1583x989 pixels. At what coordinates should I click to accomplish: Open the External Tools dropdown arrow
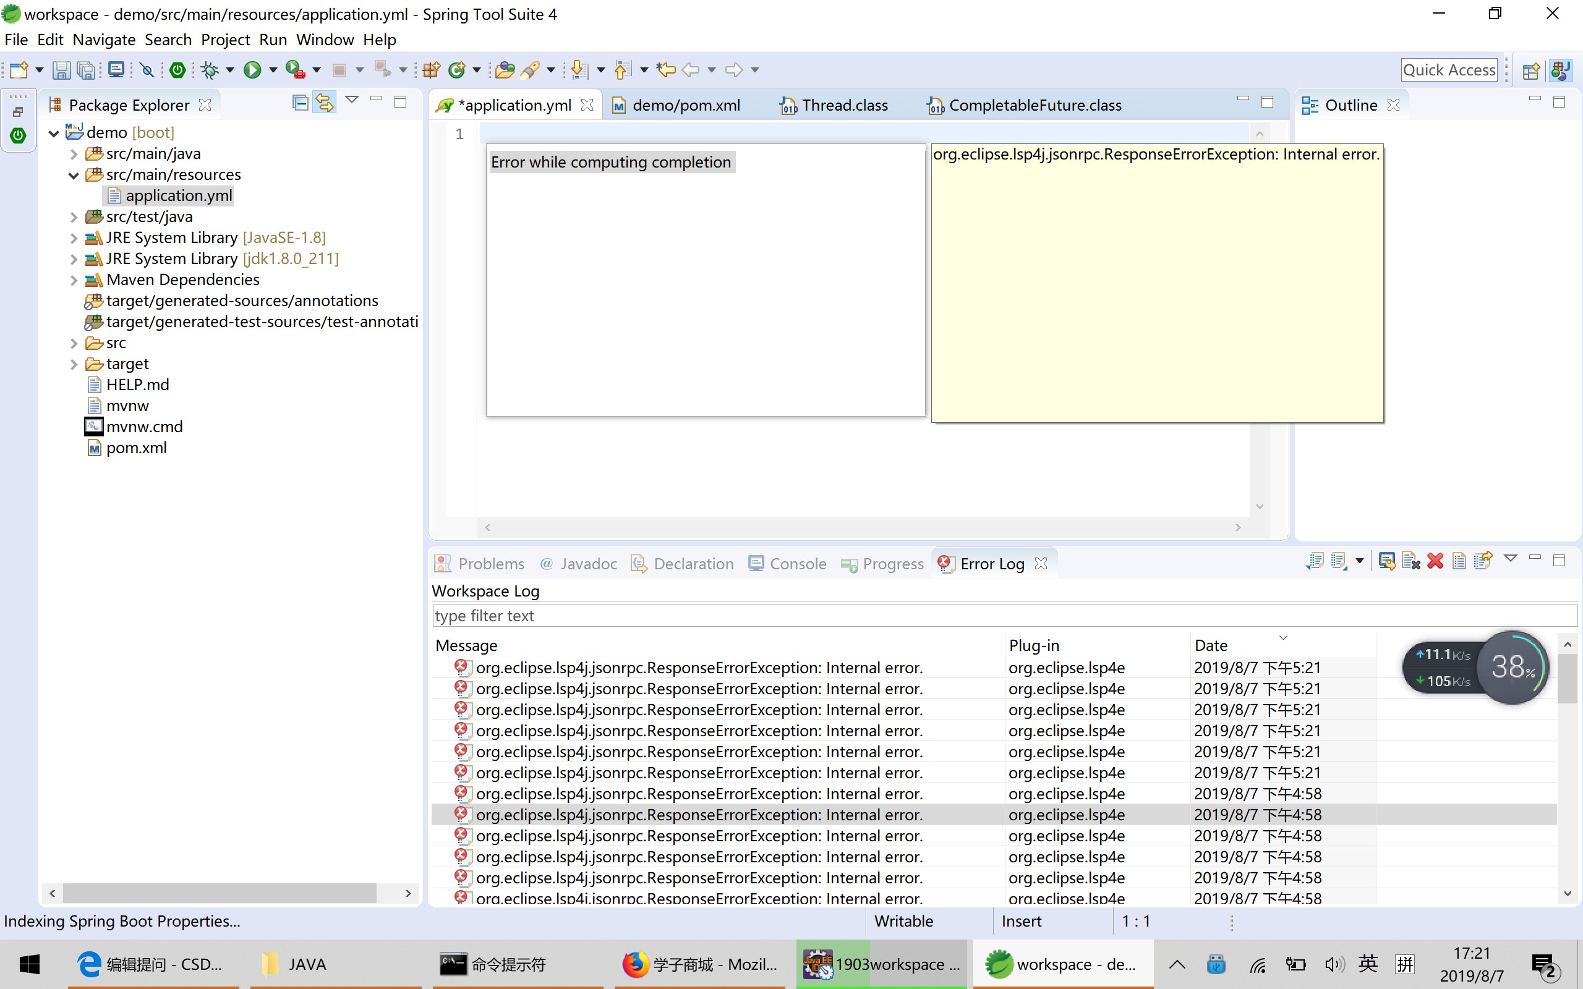[x=317, y=70]
